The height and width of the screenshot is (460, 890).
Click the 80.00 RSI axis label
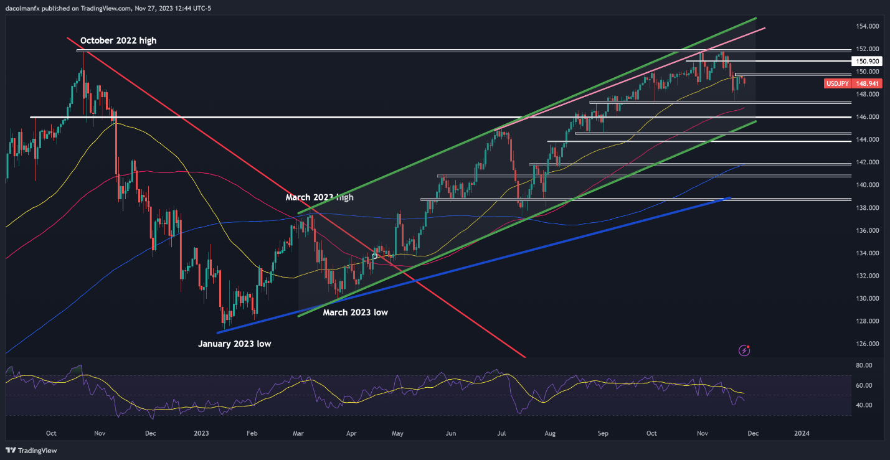864,366
